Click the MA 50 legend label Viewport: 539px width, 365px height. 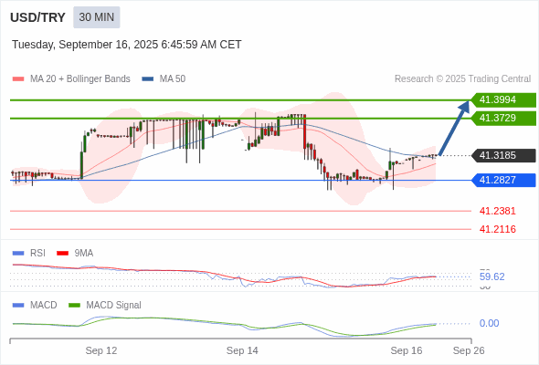173,79
